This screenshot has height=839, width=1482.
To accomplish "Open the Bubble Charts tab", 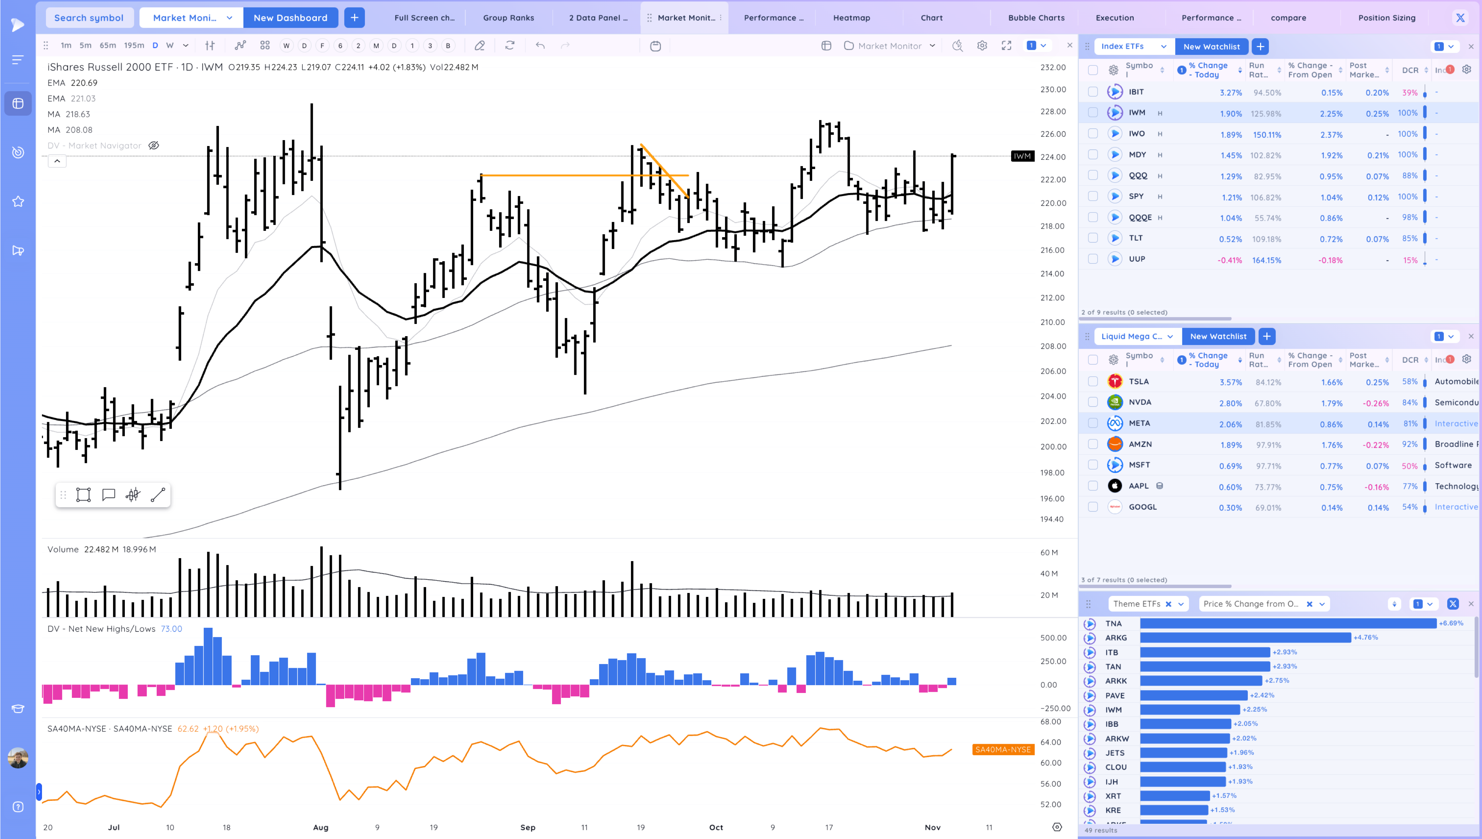I will pos(1036,18).
